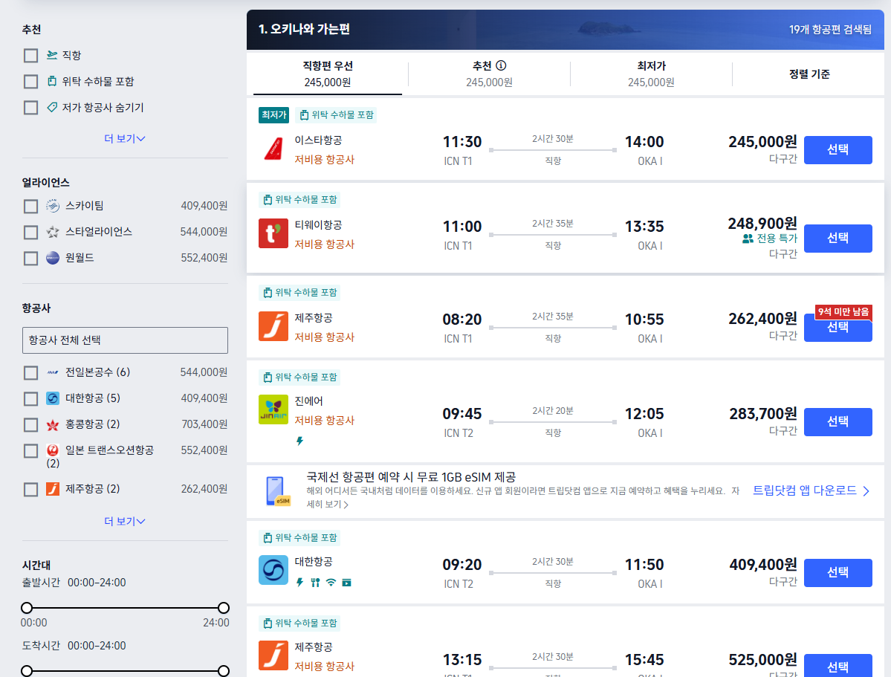Click the departure time slider left handle
The height and width of the screenshot is (677, 891).
(x=27, y=608)
